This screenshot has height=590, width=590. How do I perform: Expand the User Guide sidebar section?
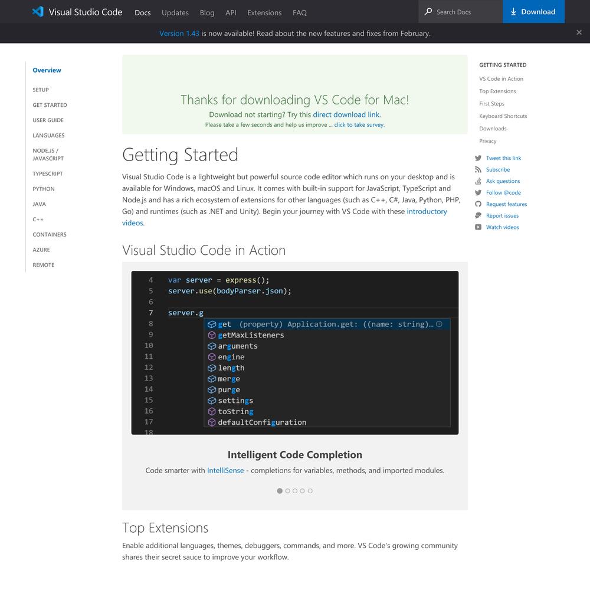(48, 120)
